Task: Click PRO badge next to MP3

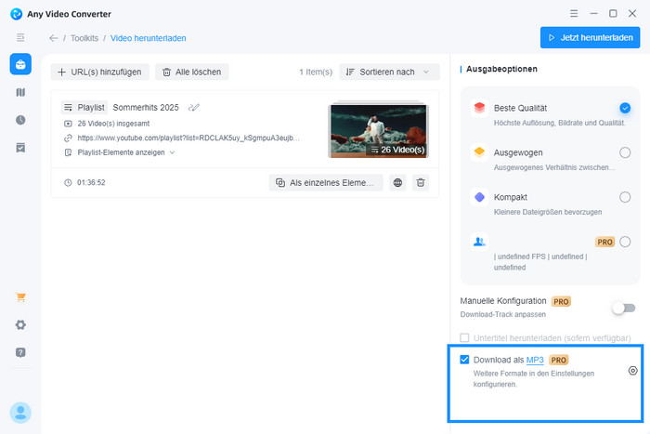Action: tap(558, 360)
